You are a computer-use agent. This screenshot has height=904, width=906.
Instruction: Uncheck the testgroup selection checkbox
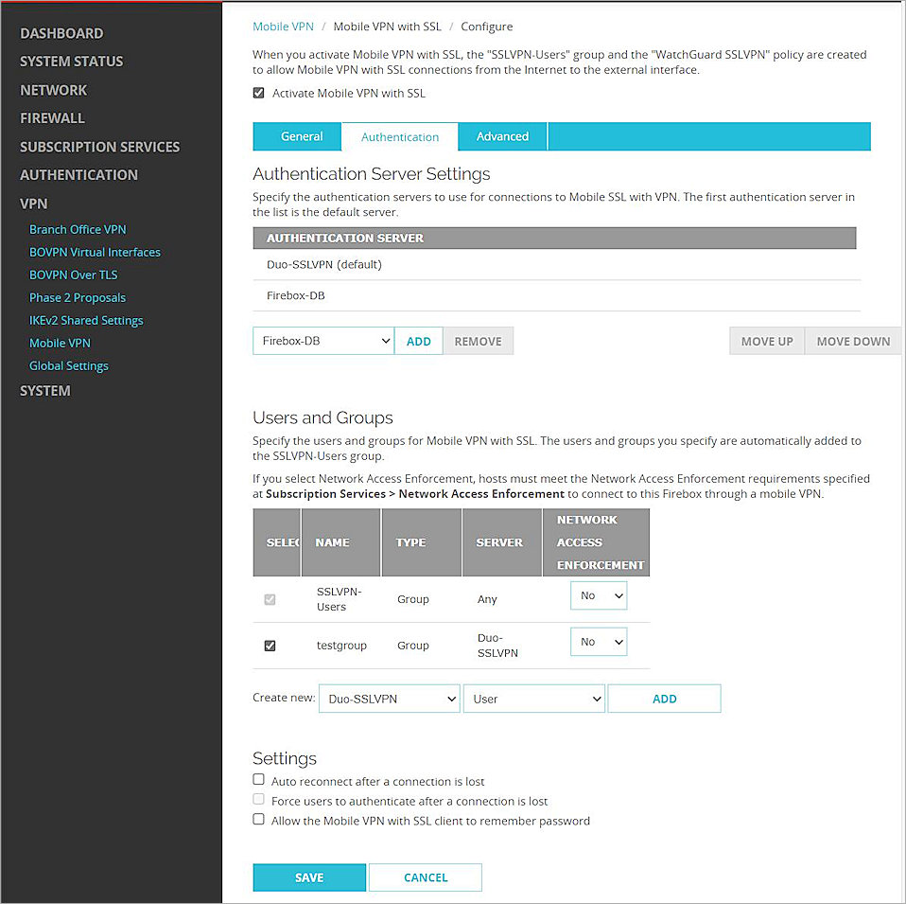click(270, 645)
